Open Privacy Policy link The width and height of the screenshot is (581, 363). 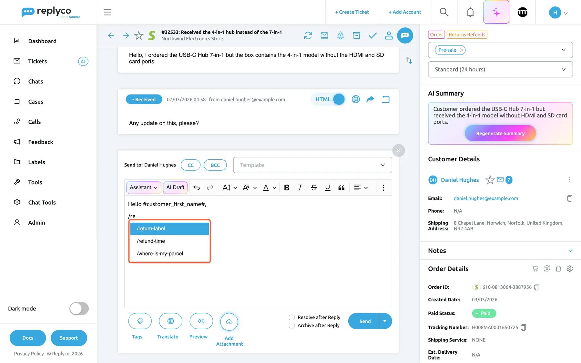29,354
